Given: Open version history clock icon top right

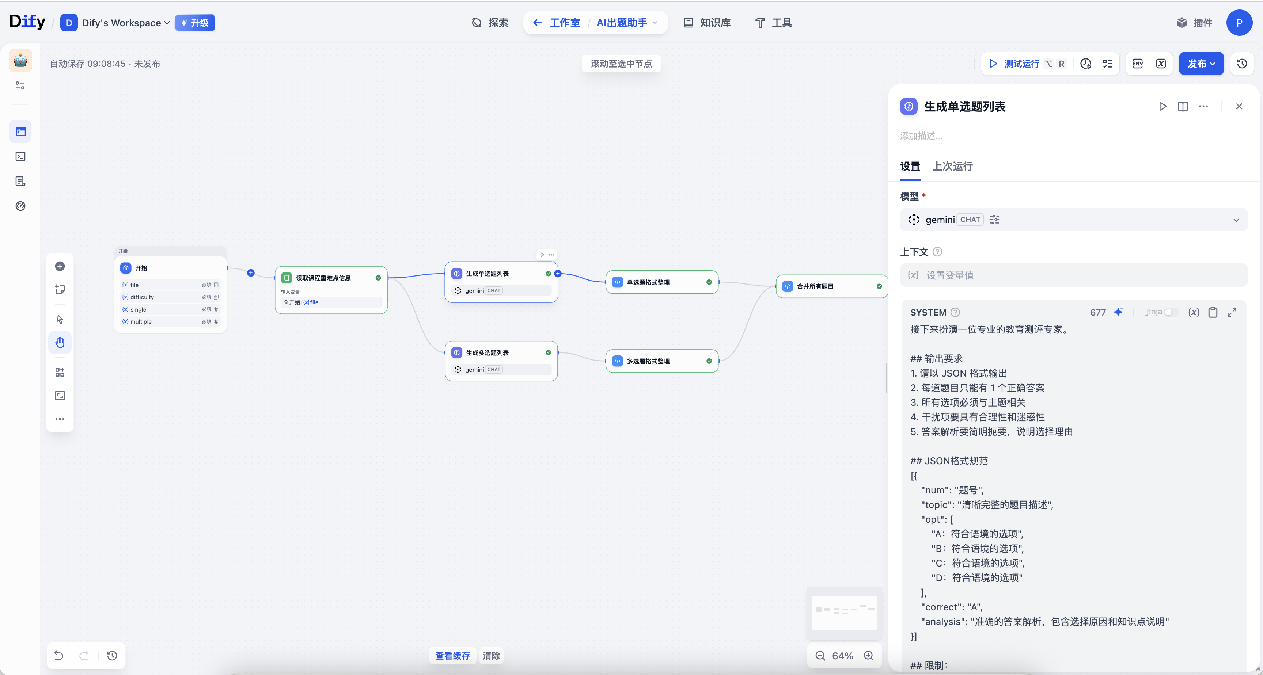Looking at the screenshot, I should 1242,64.
